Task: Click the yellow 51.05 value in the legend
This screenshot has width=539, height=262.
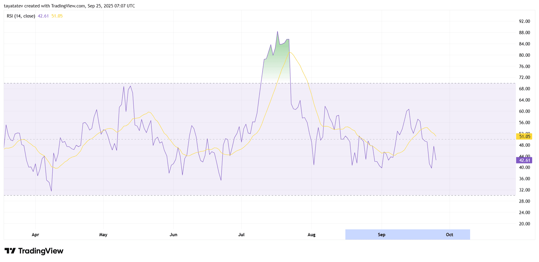Action: [x=57, y=16]
